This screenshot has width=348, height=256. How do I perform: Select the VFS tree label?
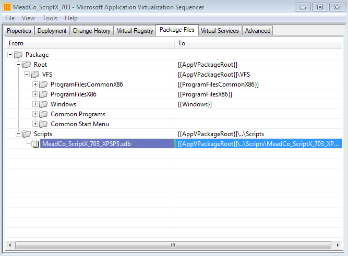click(47, 75)
